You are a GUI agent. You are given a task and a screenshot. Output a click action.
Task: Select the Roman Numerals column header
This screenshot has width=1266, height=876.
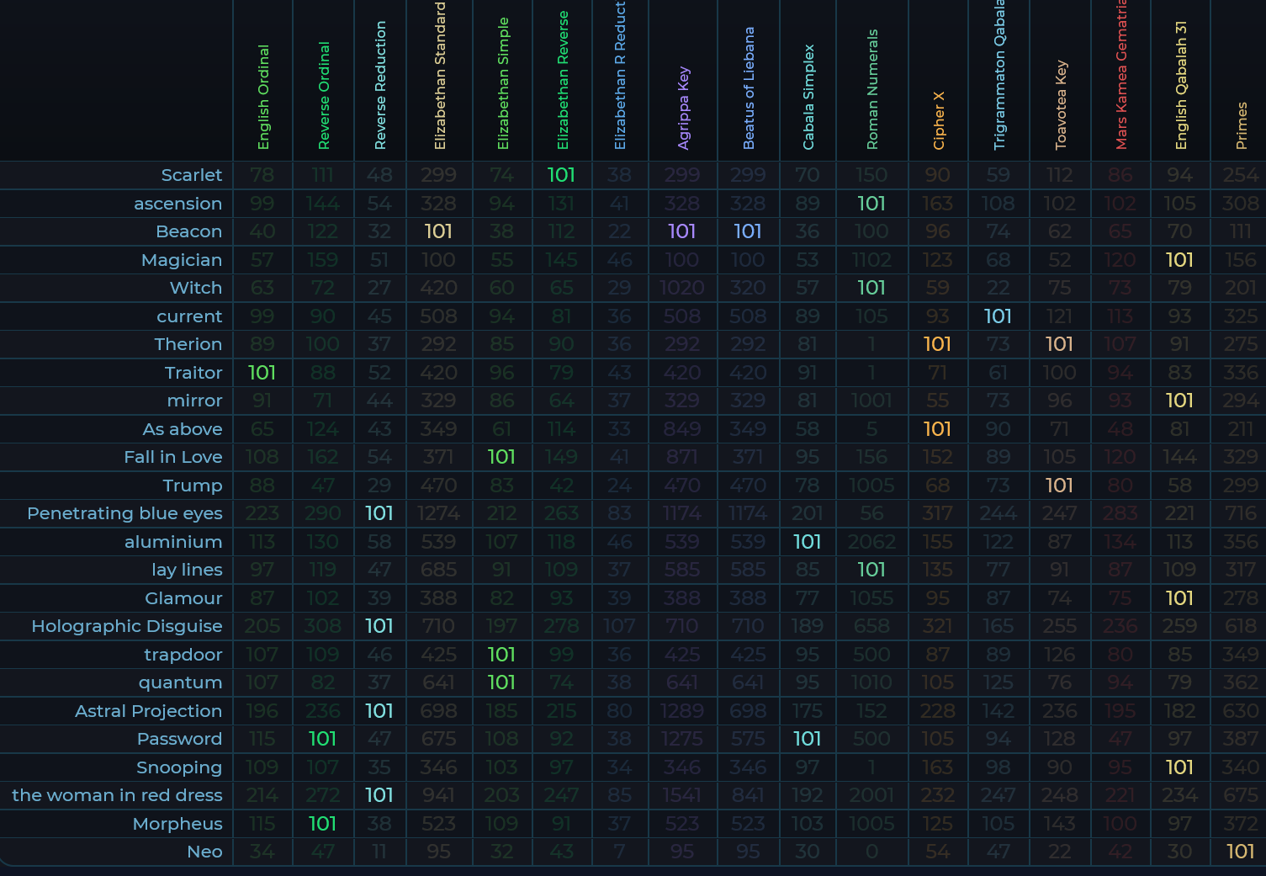point(872,89)
